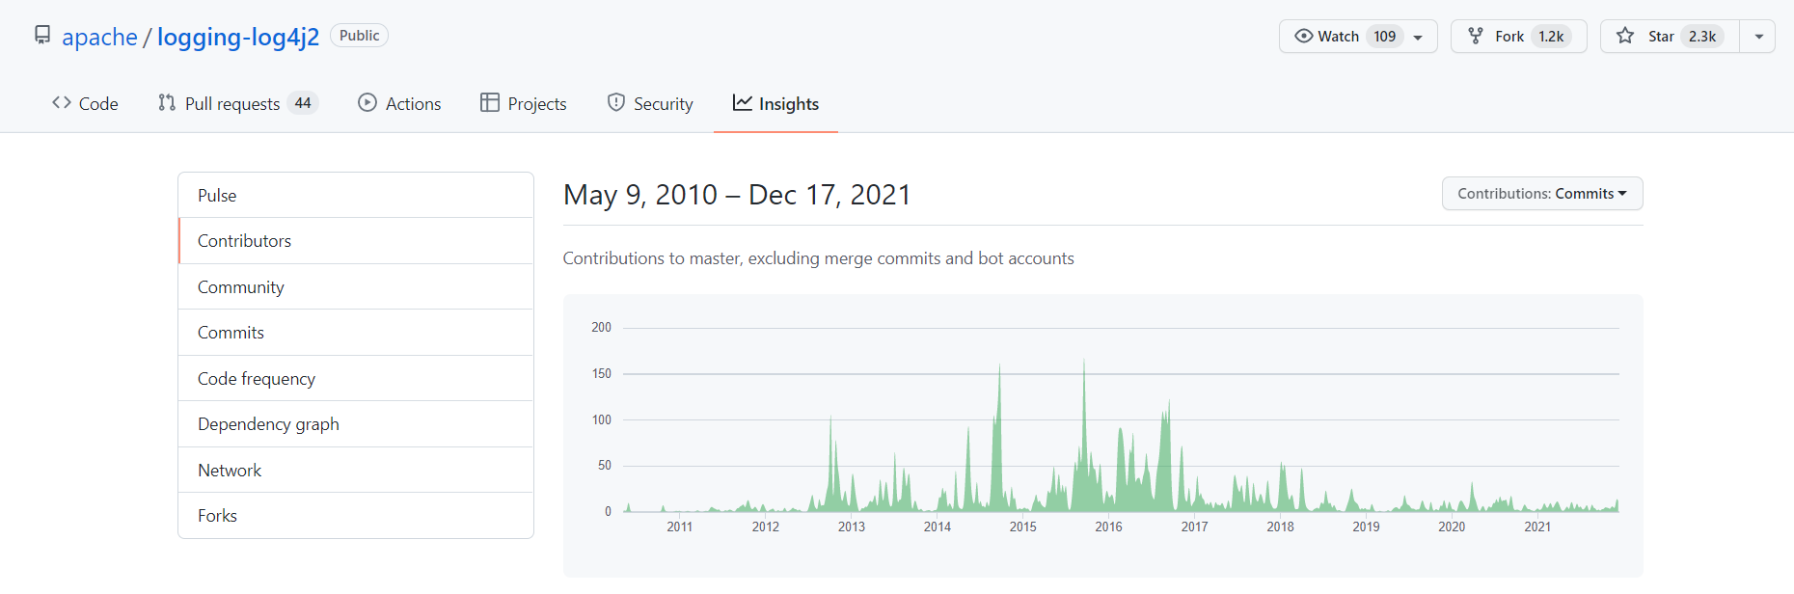Click the Projects table icon
The width and height of the screenshot is (1794, 594).
(x=490, y=102)
